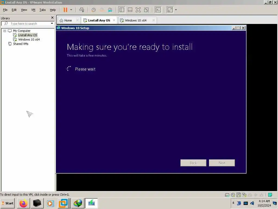Close the Windows 10 x64 tab
Image resolution: width=278 pixels, height=209 pixels.
(x=154, y=20)
